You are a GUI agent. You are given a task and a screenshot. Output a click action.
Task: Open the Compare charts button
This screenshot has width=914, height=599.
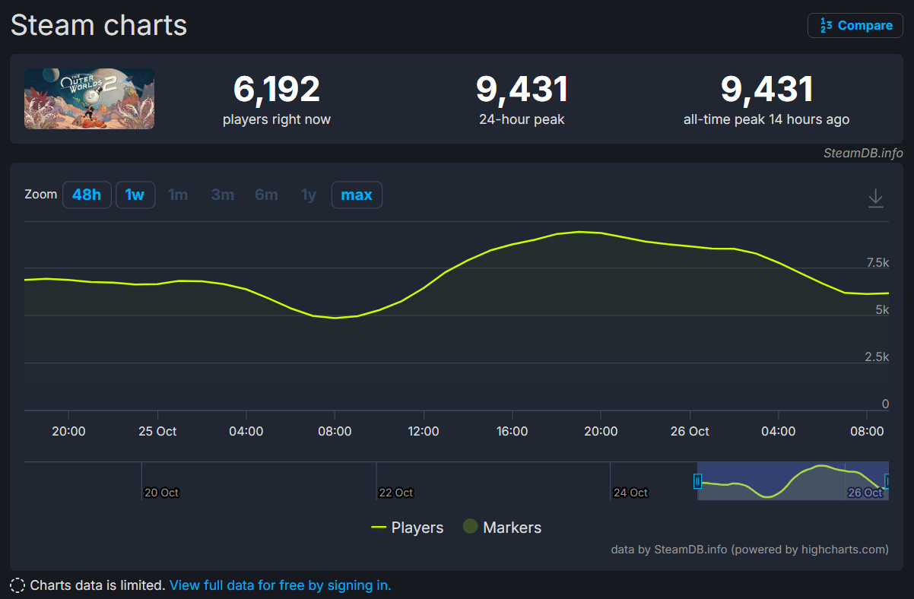[x=855, y=26]
